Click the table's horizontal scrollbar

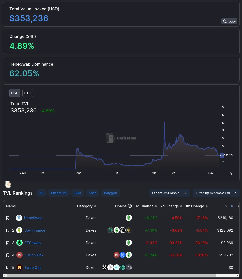point(111,275)
